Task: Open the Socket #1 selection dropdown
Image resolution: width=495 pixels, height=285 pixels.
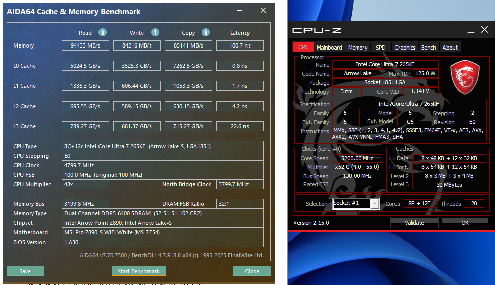Action: (x=375, y=204)
